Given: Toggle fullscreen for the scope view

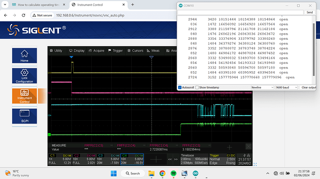Looking at the screenshot, I should 255,164.
